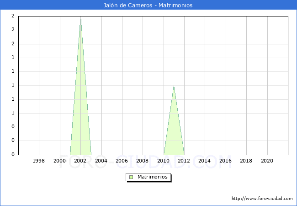The height and width of the screenshot is (206, 297).
Task: Select the x-axis label 2002
Action: point(80,161)
